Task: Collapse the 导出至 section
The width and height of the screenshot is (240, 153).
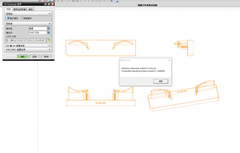Action: point(49,24)
